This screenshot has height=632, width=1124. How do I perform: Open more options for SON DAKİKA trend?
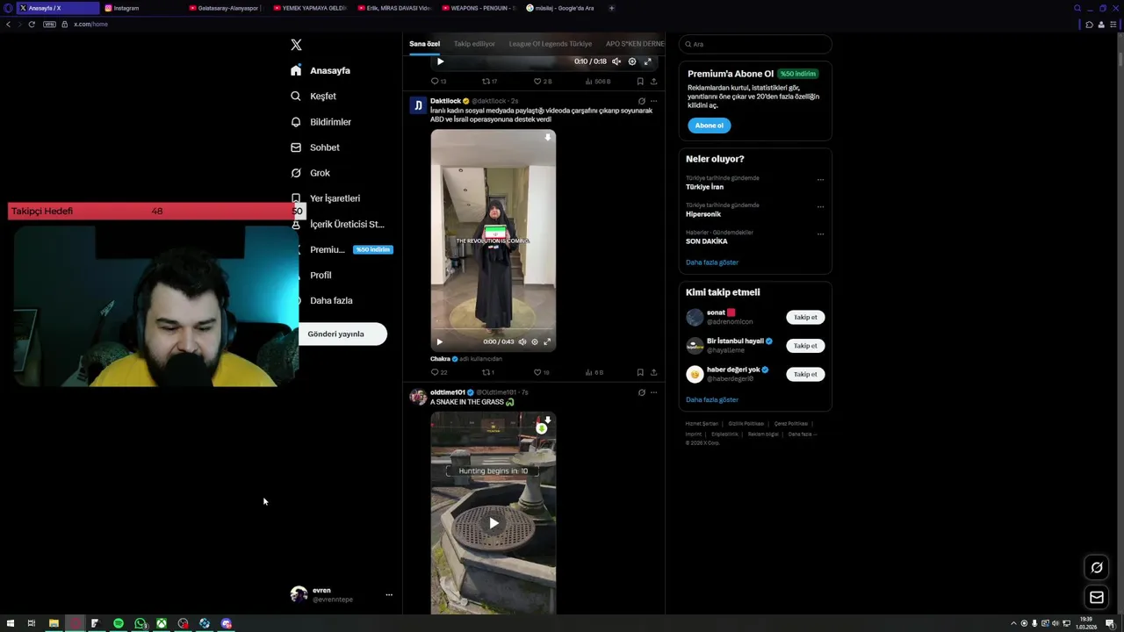[820, 234]
